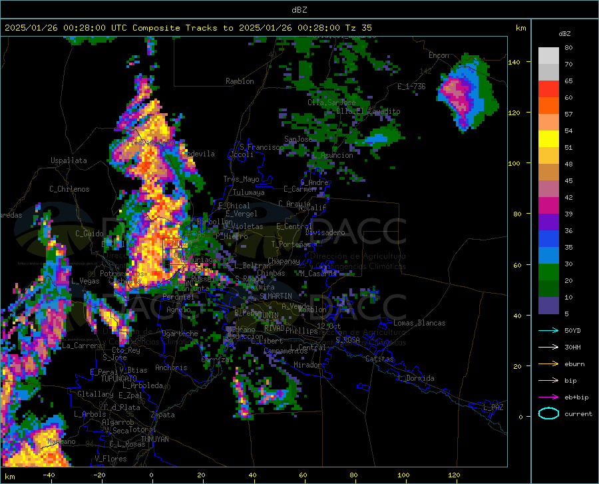Viewport: 599px width, 484px height.
Task: Click the 'L_Dormida' map label
Action: tap(415, 378)
